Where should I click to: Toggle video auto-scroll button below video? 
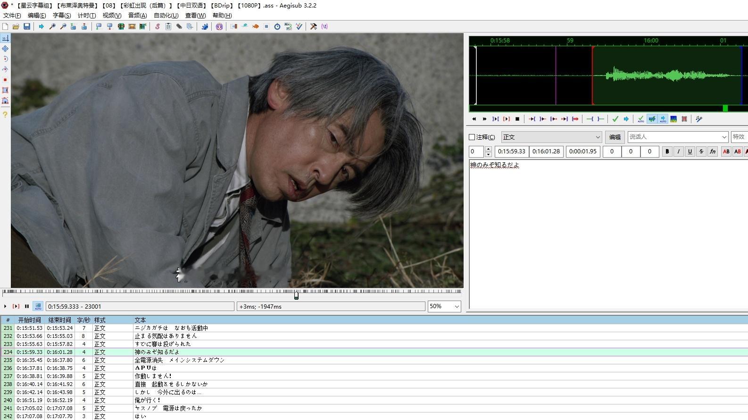pos(38,306)
